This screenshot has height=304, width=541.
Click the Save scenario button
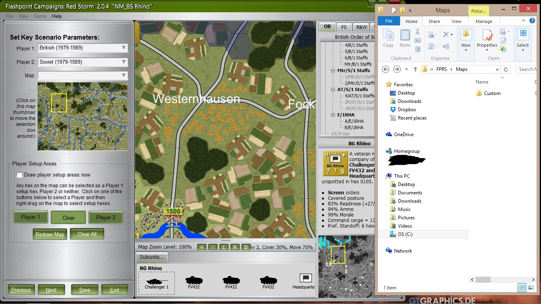[85, 290]
